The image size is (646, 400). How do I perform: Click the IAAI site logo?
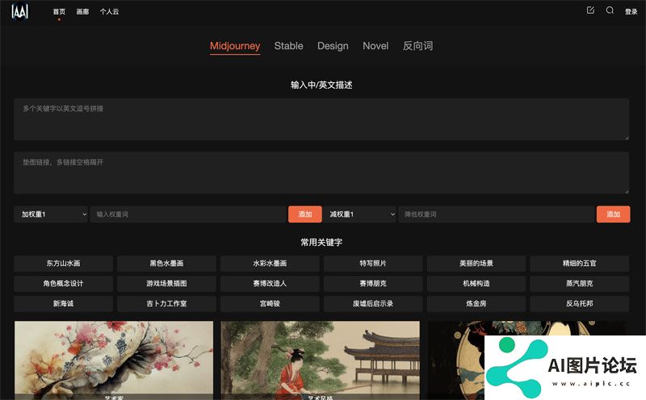pos(19,11)
